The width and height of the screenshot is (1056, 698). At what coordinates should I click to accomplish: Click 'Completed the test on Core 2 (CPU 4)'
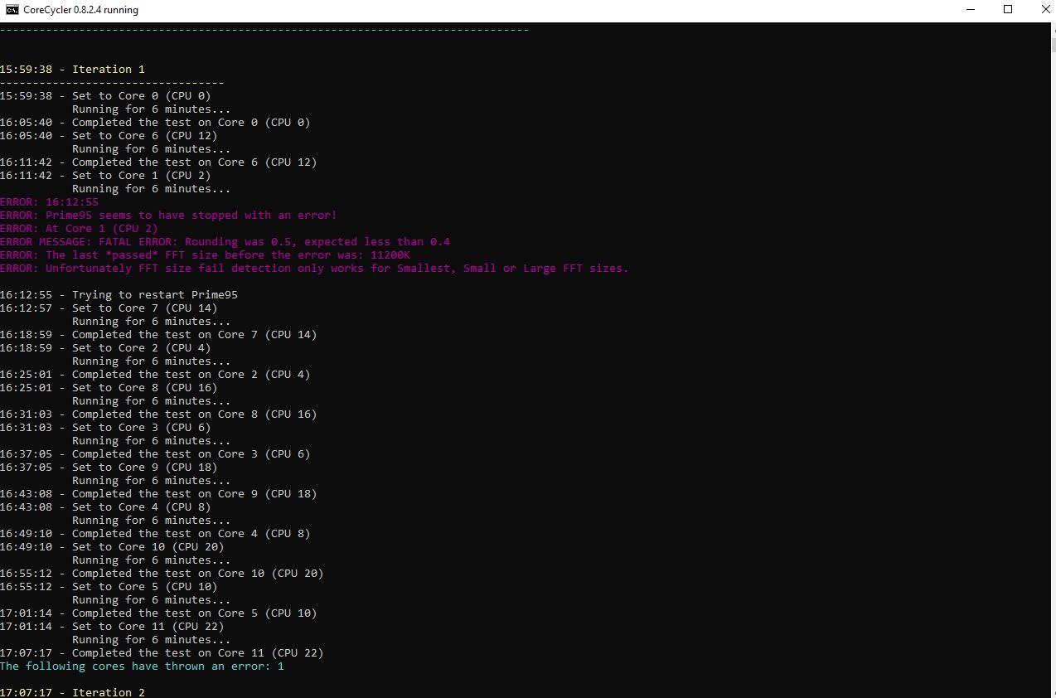tap(191, 375)
